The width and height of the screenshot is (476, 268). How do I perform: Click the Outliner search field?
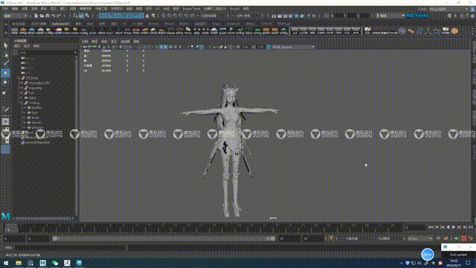coord(46,53)
